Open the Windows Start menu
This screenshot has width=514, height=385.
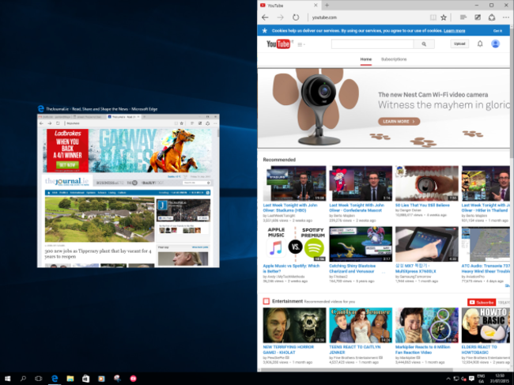tap(7, 379)
